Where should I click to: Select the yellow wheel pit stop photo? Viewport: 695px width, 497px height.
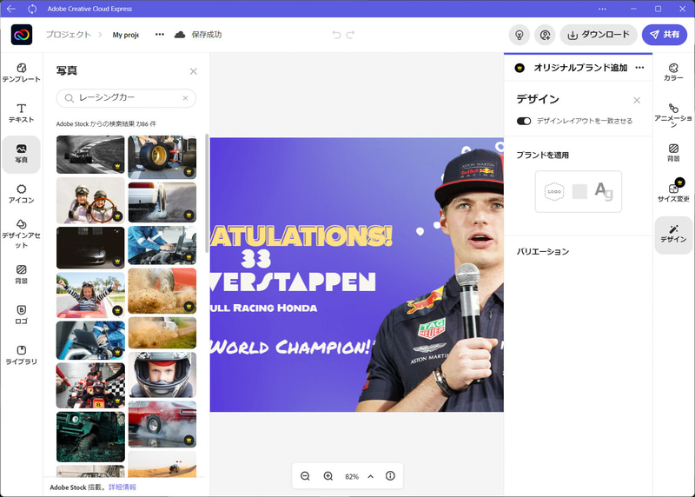(x=162, y=157)
